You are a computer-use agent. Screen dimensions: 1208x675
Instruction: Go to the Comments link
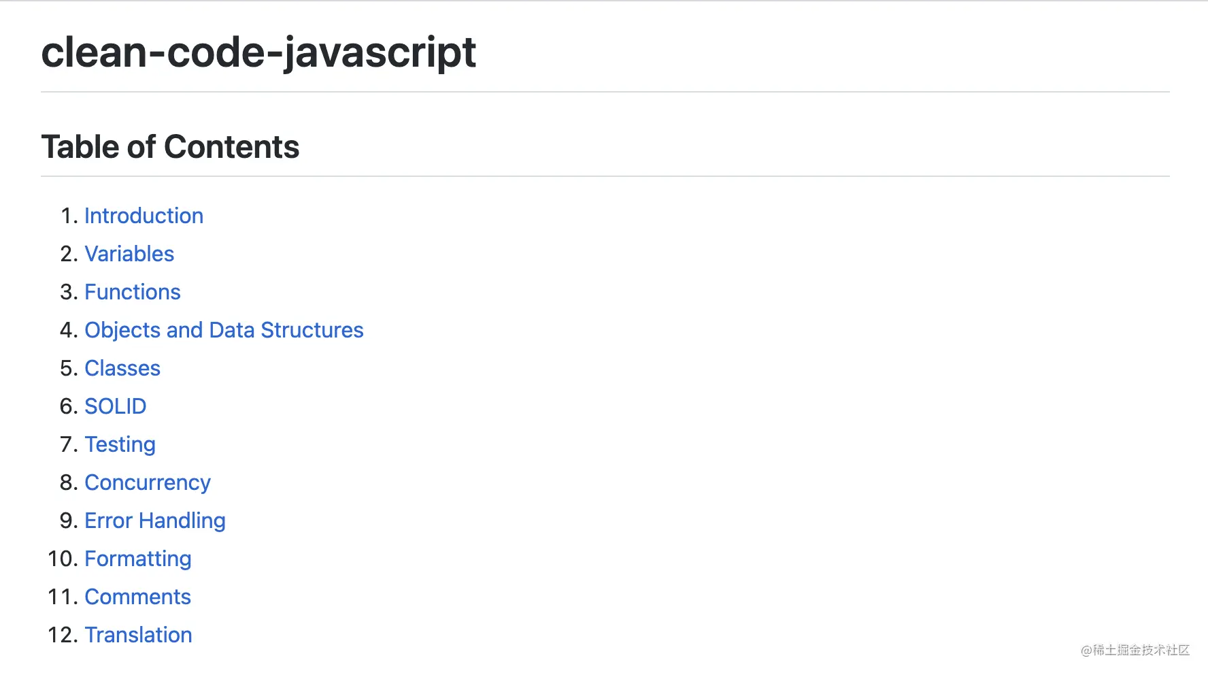pyautogui.click(x=138, y=597)
